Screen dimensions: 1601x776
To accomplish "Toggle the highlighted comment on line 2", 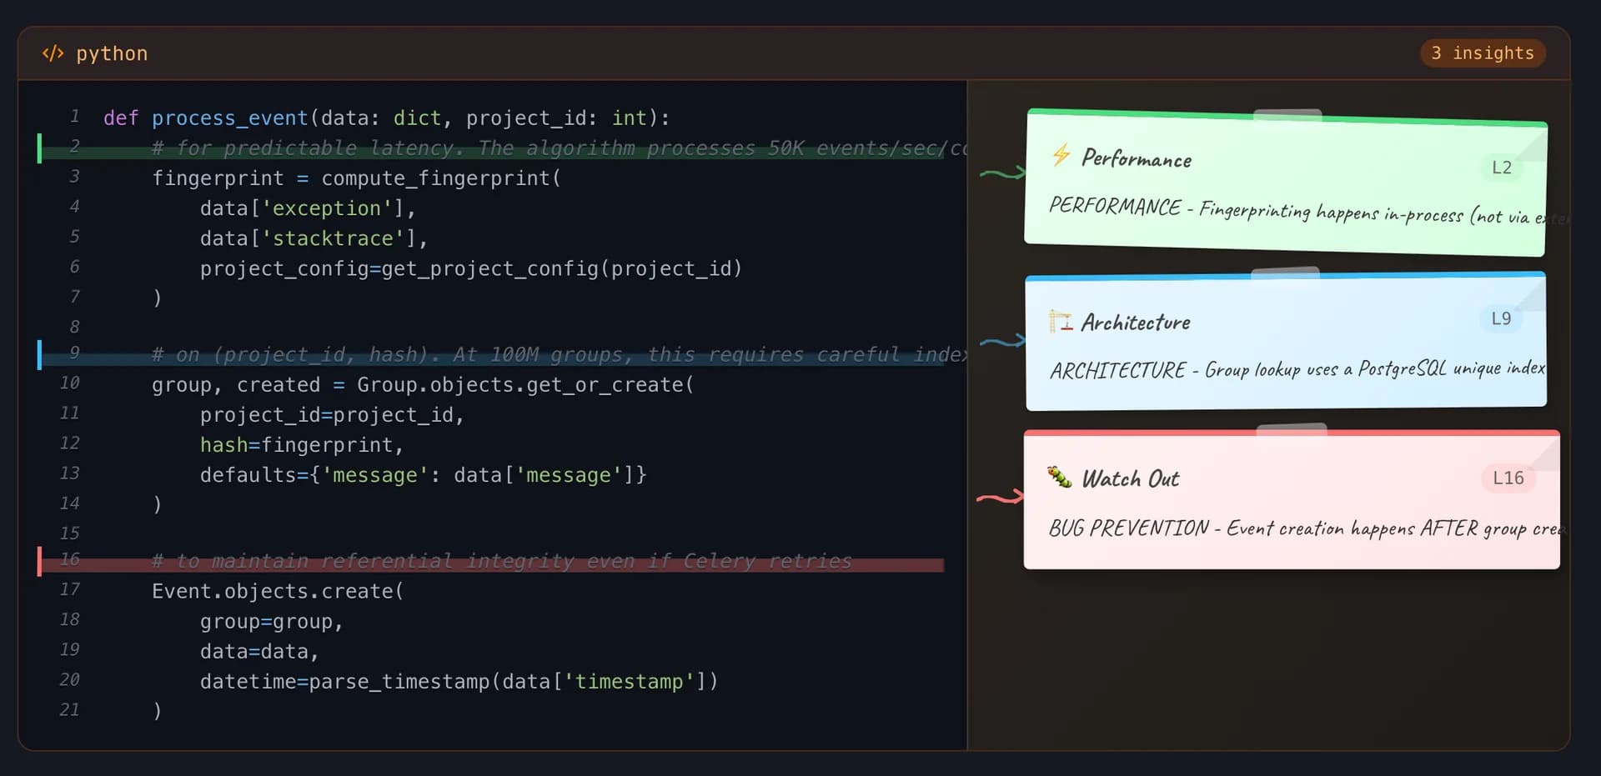I will point(500,148).
